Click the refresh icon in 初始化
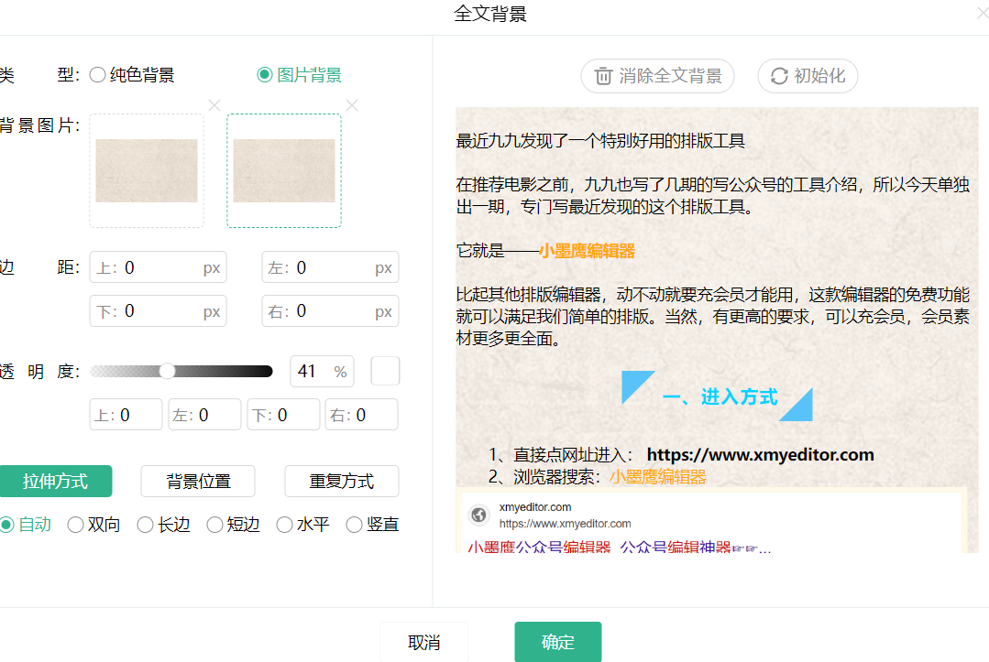This screenshot has height=662, width=989. click(779, 76)
